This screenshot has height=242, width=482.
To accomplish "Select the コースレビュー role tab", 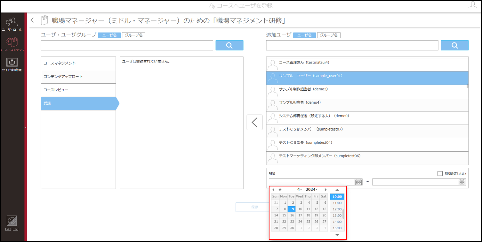I will pos(78,90).
